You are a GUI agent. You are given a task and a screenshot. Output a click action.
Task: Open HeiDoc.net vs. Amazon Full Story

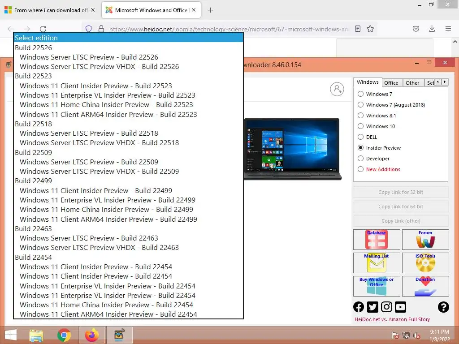click(392, 319)
